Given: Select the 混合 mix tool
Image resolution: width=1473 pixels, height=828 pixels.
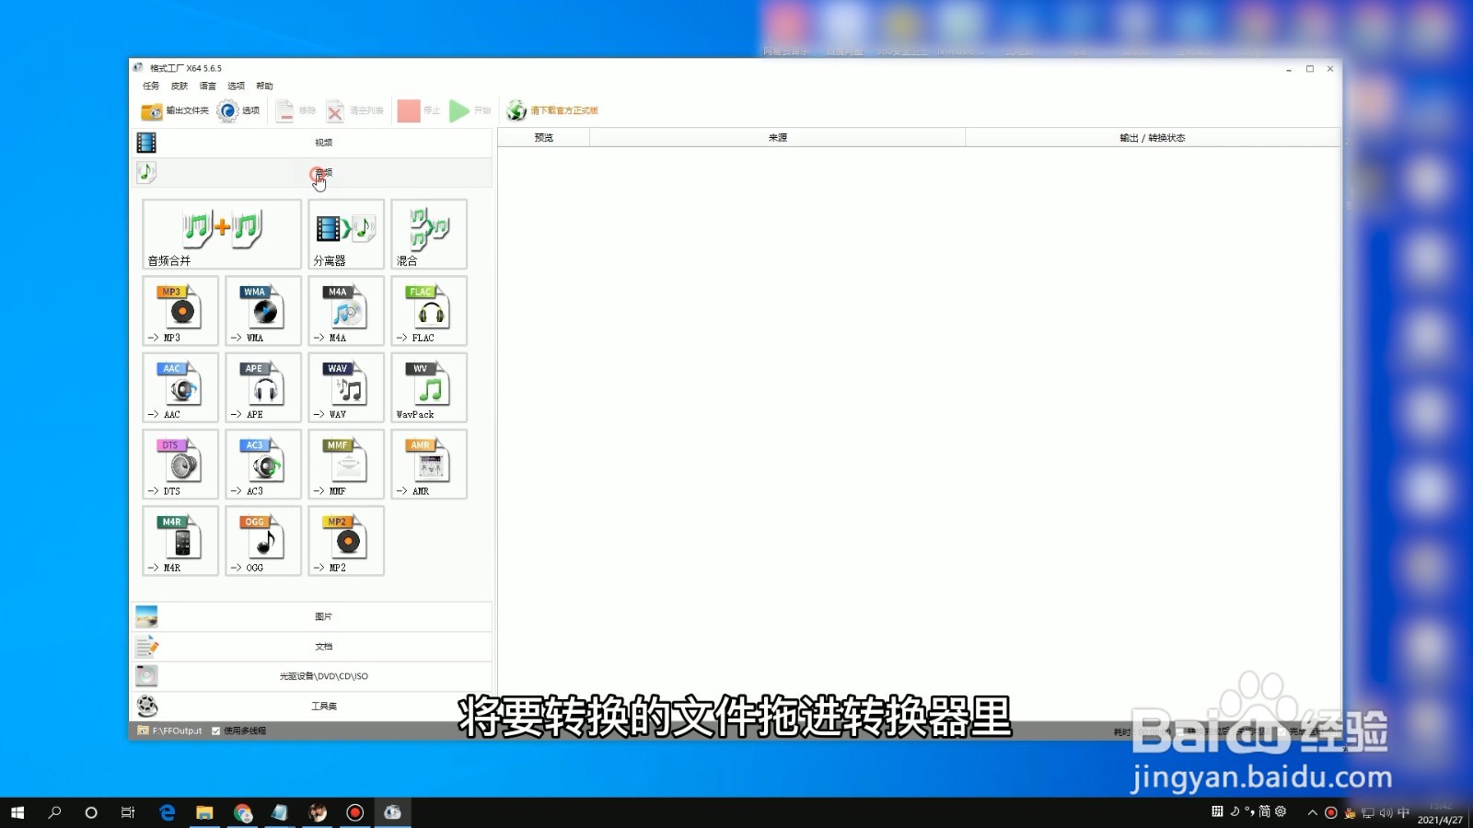Looking at the screenshot, I should click(x=428, y=234).
